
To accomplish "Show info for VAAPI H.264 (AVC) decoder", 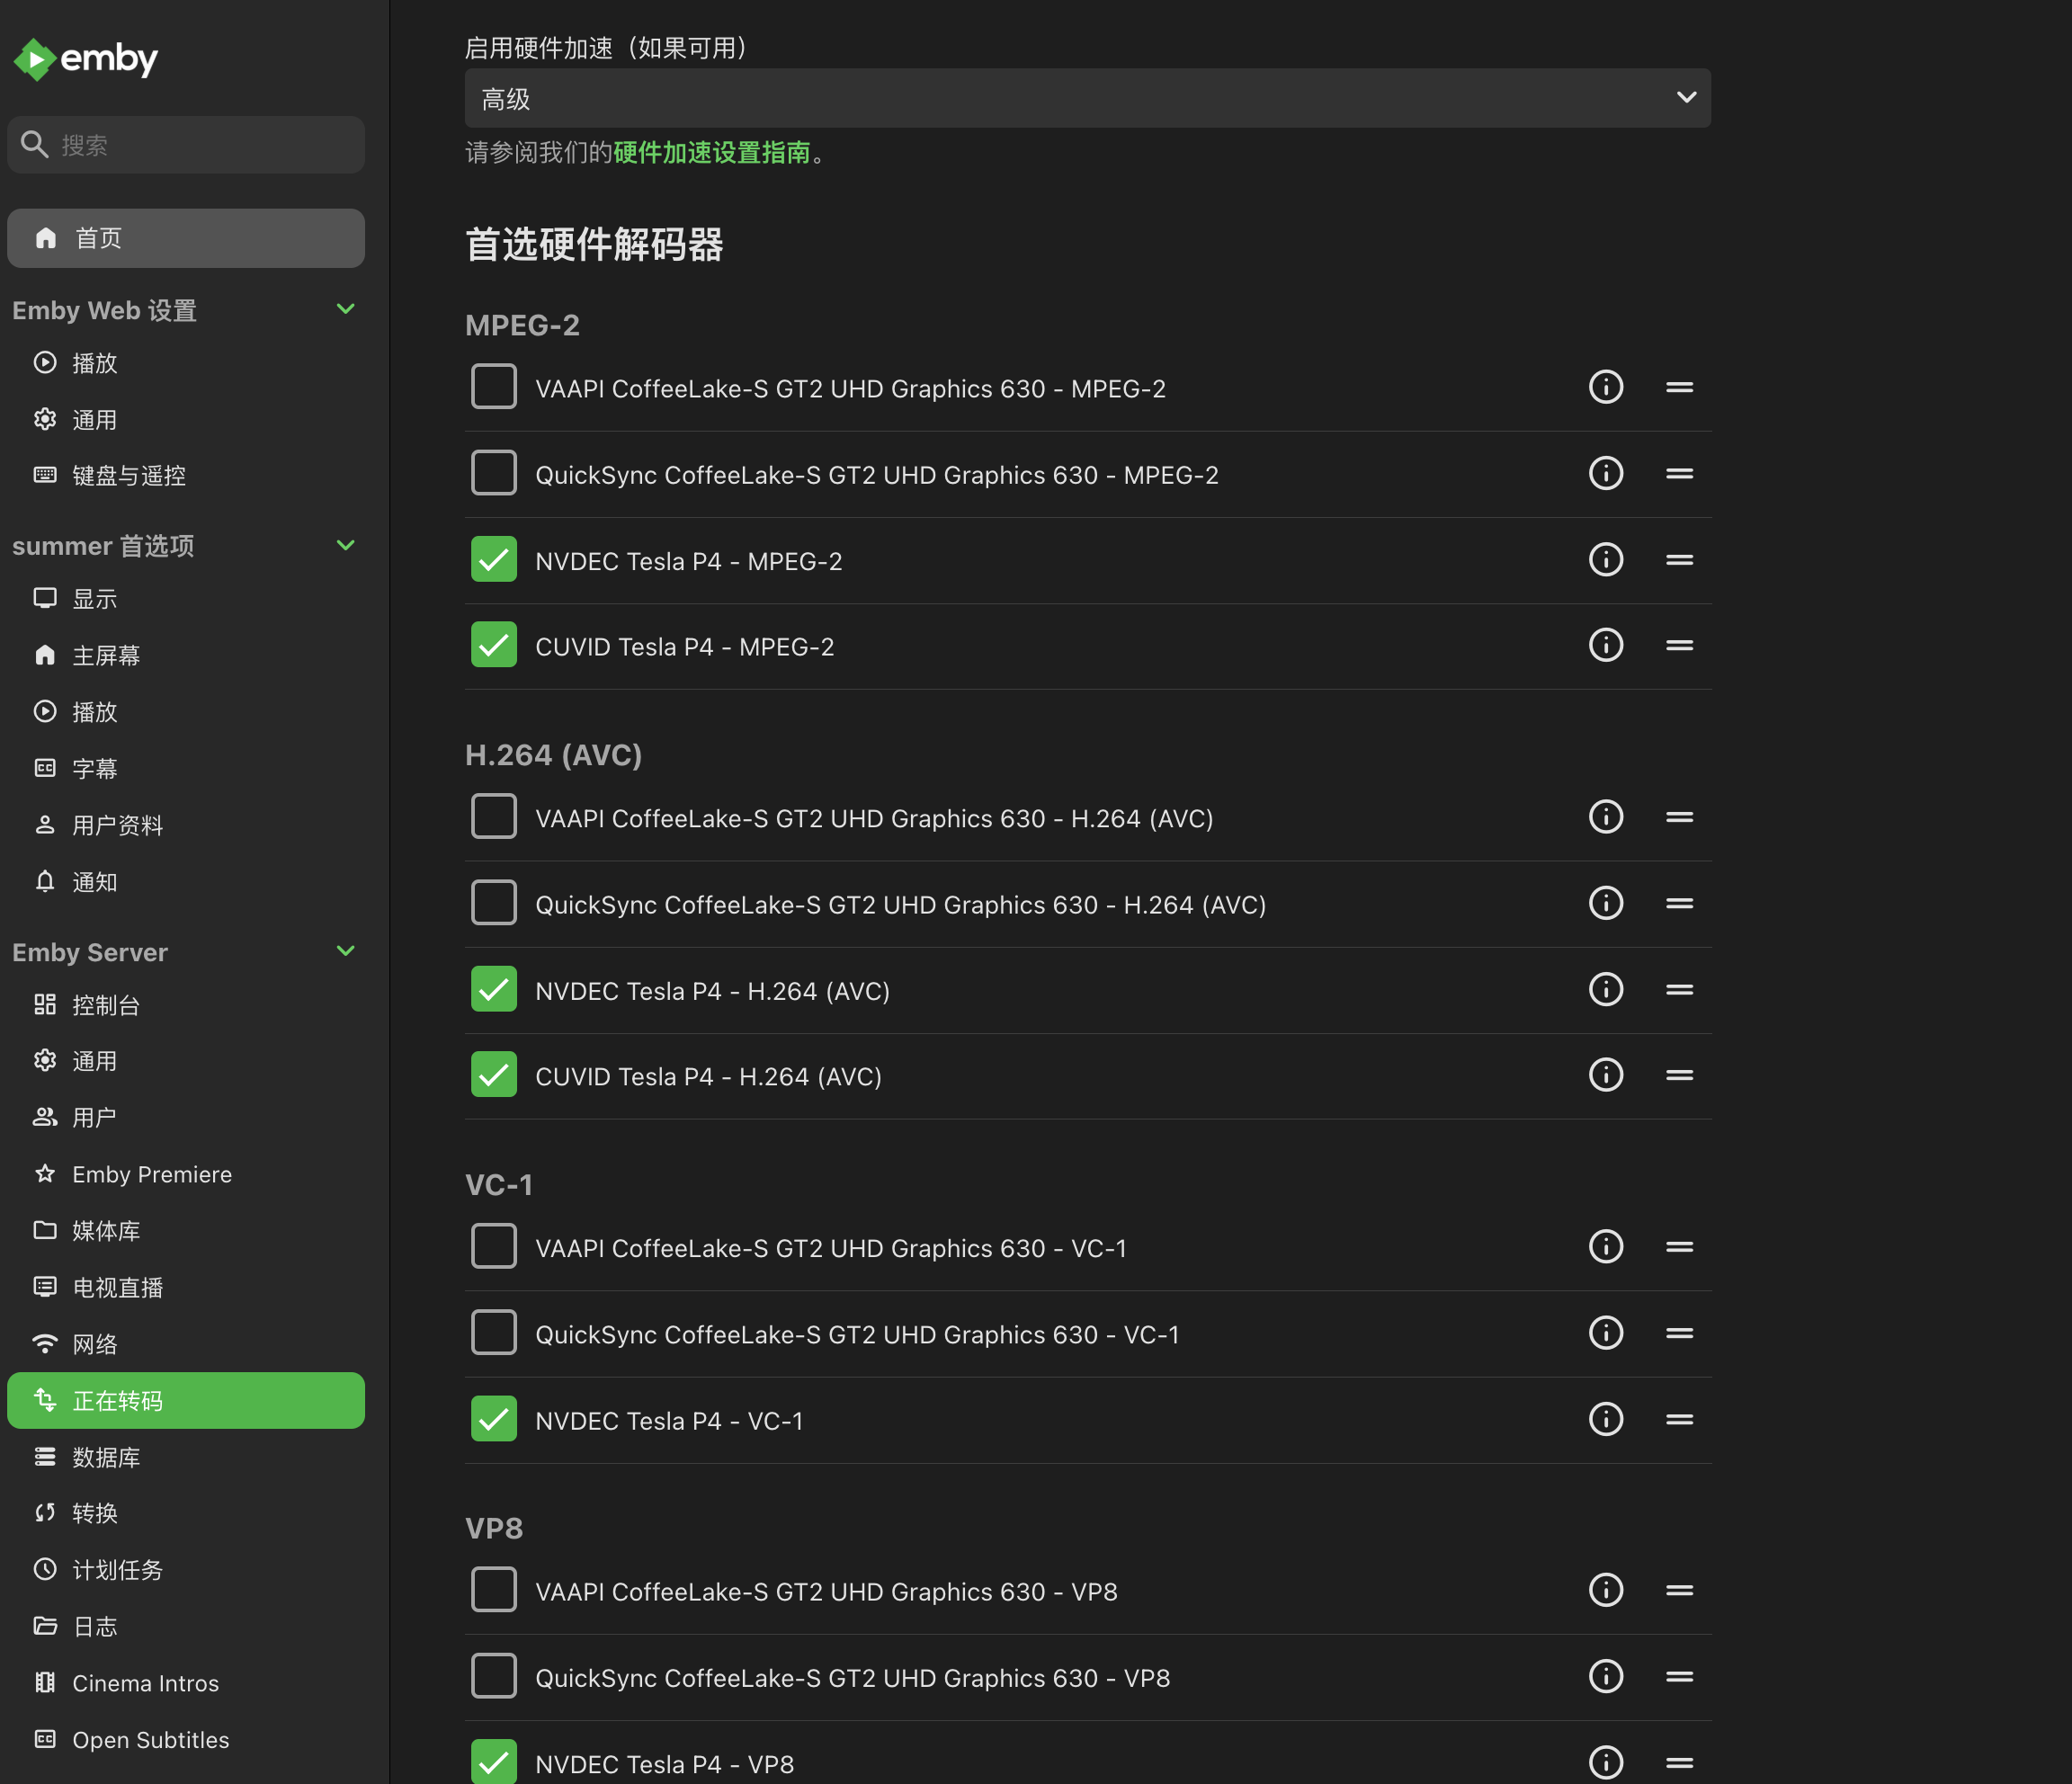I will tap(1606, 817).
